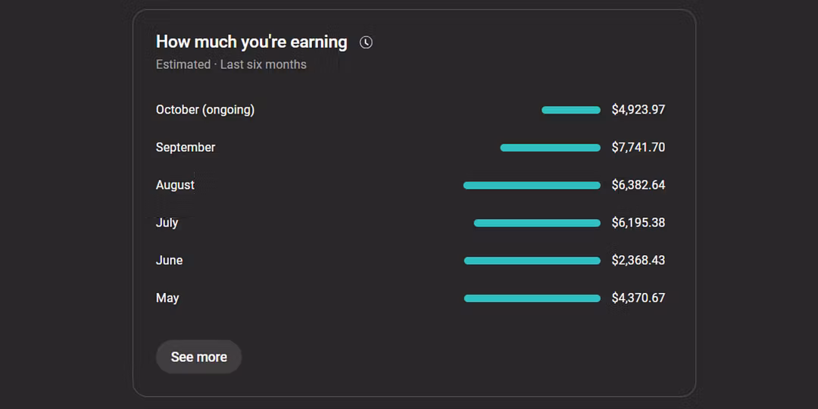Click the May earnings bar
Screen dimensions: 818x409
pyautogui.click(x=532, y=298)
